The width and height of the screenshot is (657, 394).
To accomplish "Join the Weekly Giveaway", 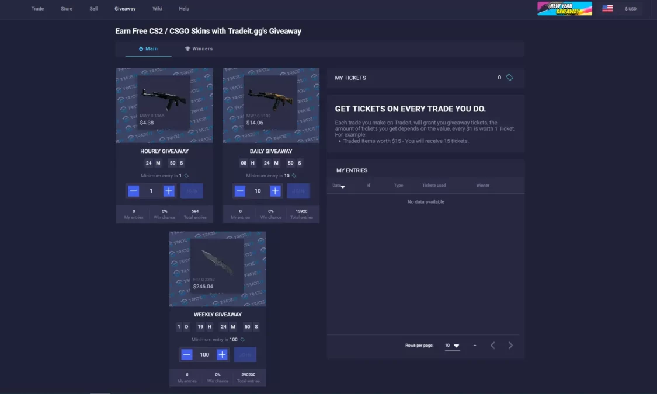I will point(245,355).
